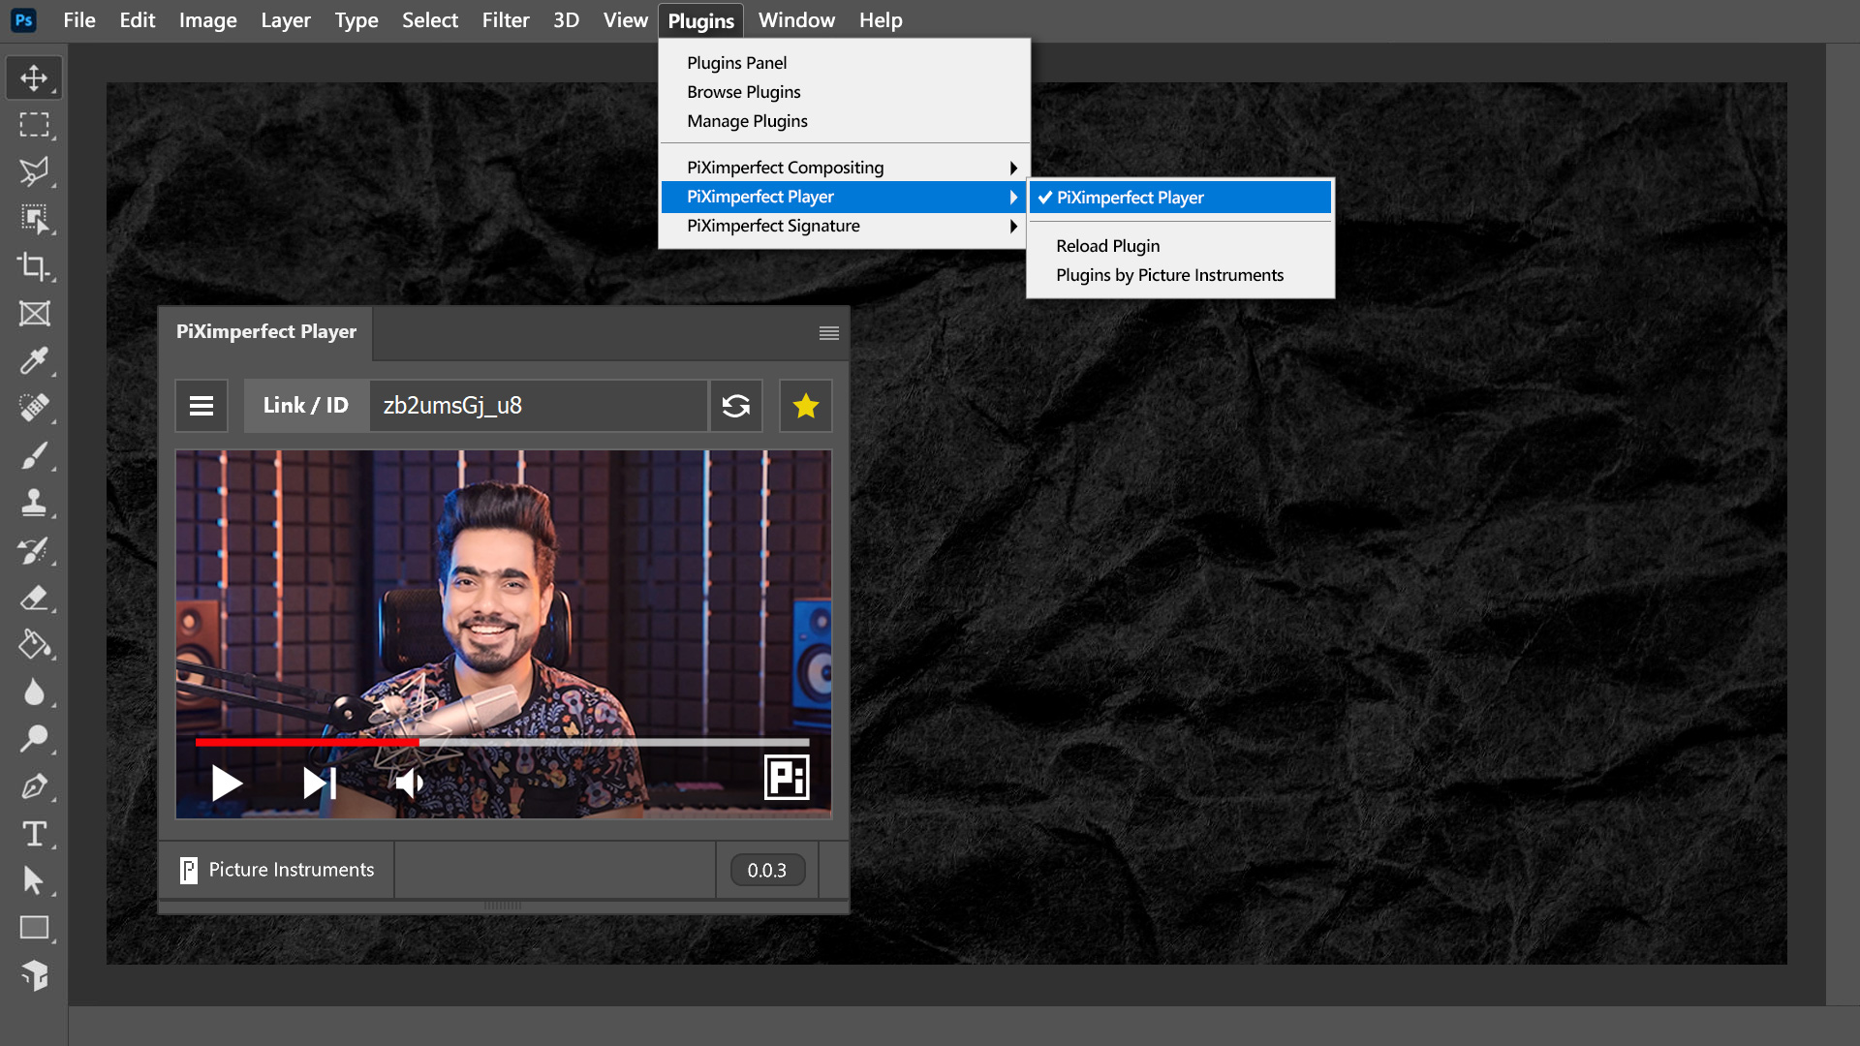
Task: Click Reload Plugin
Action: point(1107,246)
